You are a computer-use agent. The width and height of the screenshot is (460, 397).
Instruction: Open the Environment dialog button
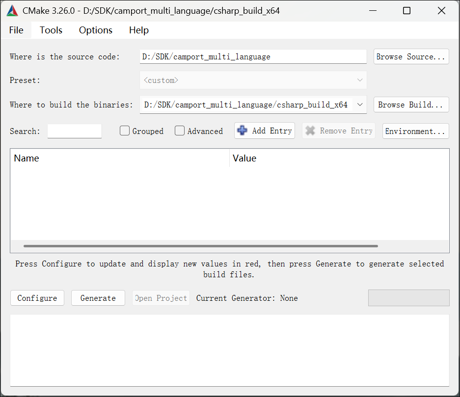pos(415,131)
